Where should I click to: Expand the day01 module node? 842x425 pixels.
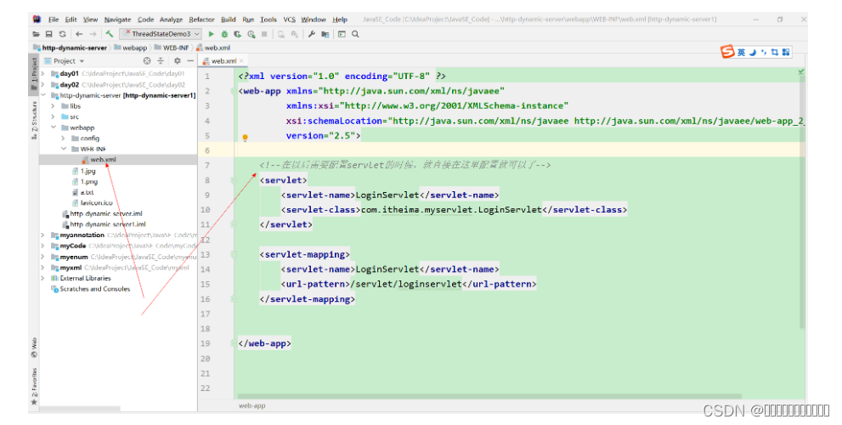[43, 74]
